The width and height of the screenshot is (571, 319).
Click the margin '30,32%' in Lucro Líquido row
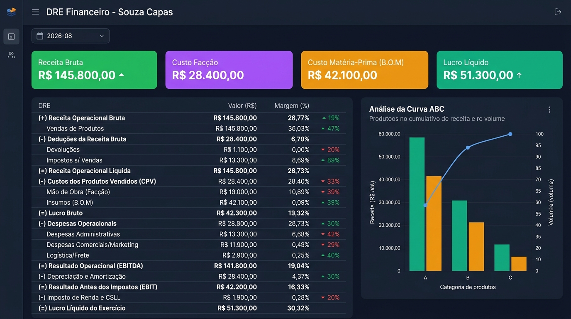[x=298, y=308]
